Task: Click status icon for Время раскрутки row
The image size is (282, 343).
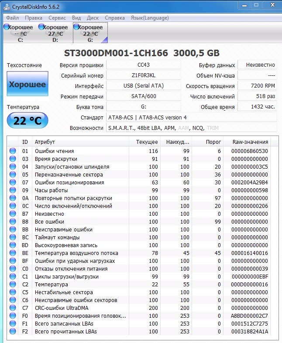Action: (x=13, y=159)
